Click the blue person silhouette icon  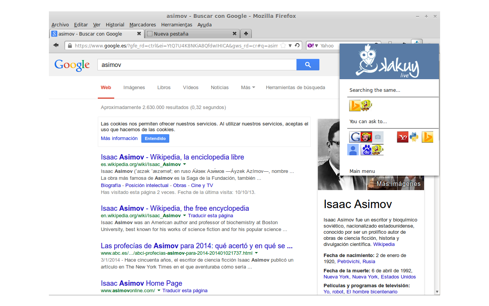[353, 150]
